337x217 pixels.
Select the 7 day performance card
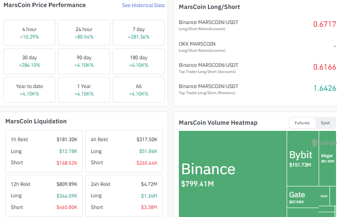coord(139,32)
